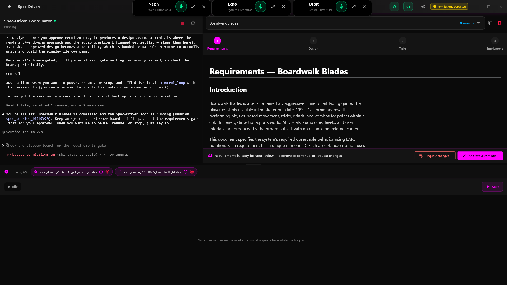This screenshot has height=285, width=507.
Task: Click the Permissions bypassed badge
Action: click(x=449, y=7)
